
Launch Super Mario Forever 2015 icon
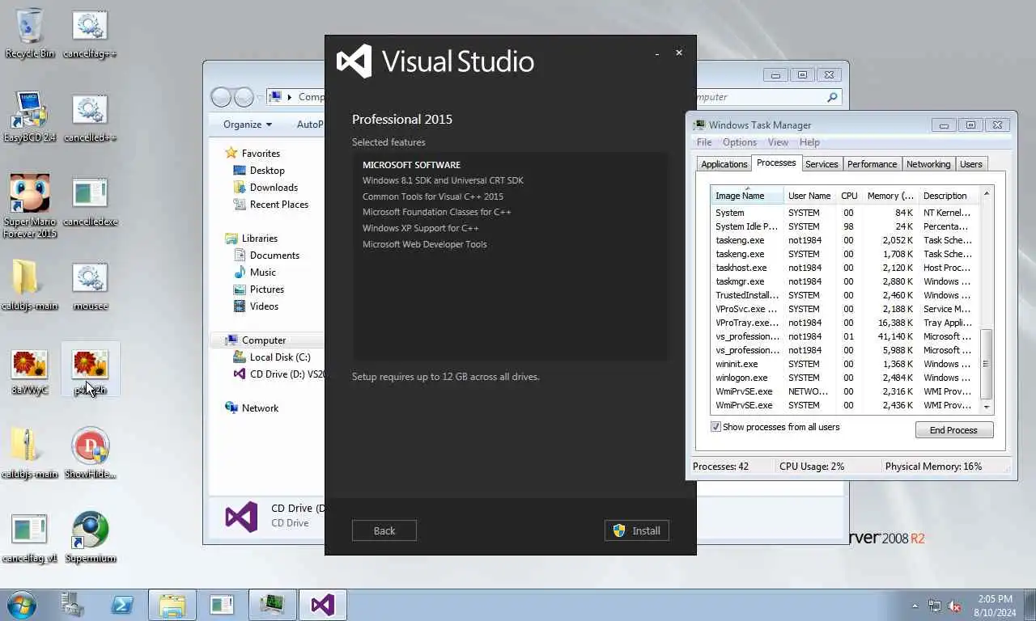(x=30, y=206)
